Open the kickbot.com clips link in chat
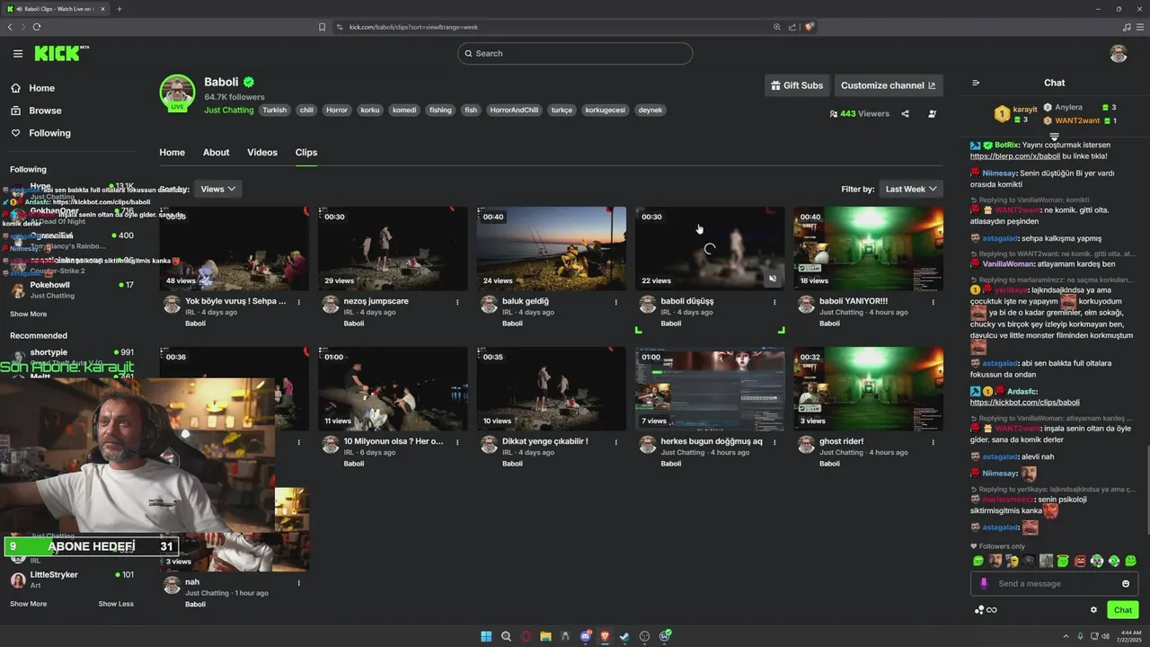The image size is (1150, 647). (1025, 403)
